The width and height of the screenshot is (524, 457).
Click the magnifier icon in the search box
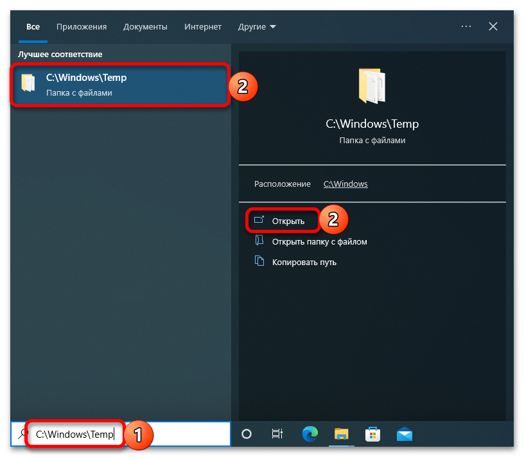[24, 435]
